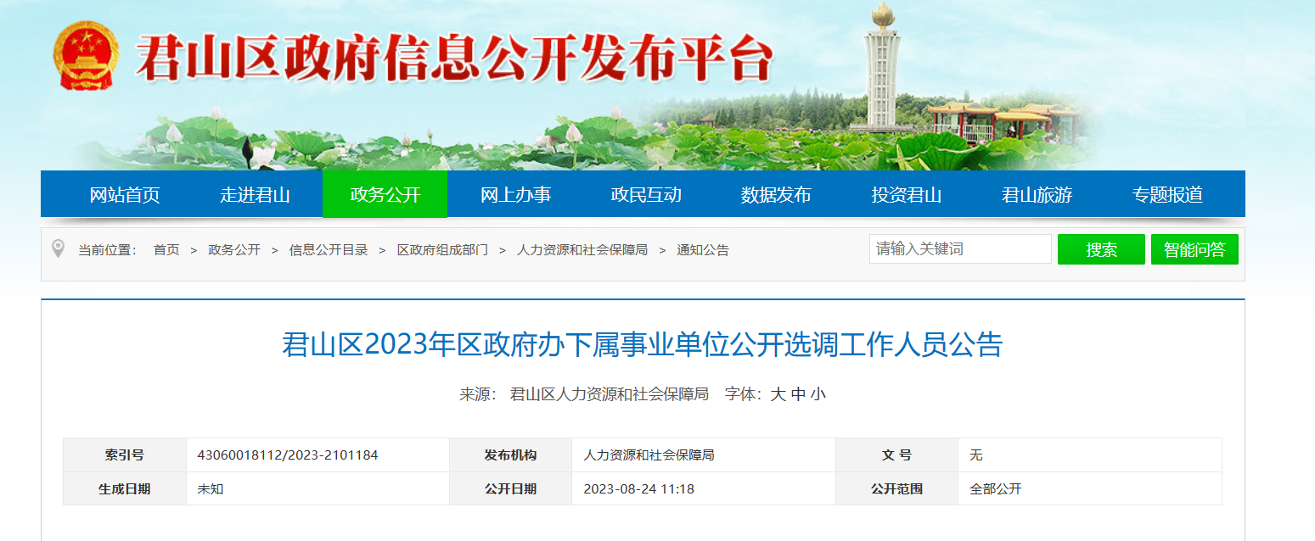This screenshot has width=1315, height=541.
Task: Click the 首页 breadcrumb link
Action: [x=166, y=250]
